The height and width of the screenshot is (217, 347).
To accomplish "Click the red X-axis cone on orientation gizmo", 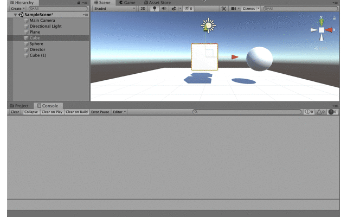I will 330,30.
